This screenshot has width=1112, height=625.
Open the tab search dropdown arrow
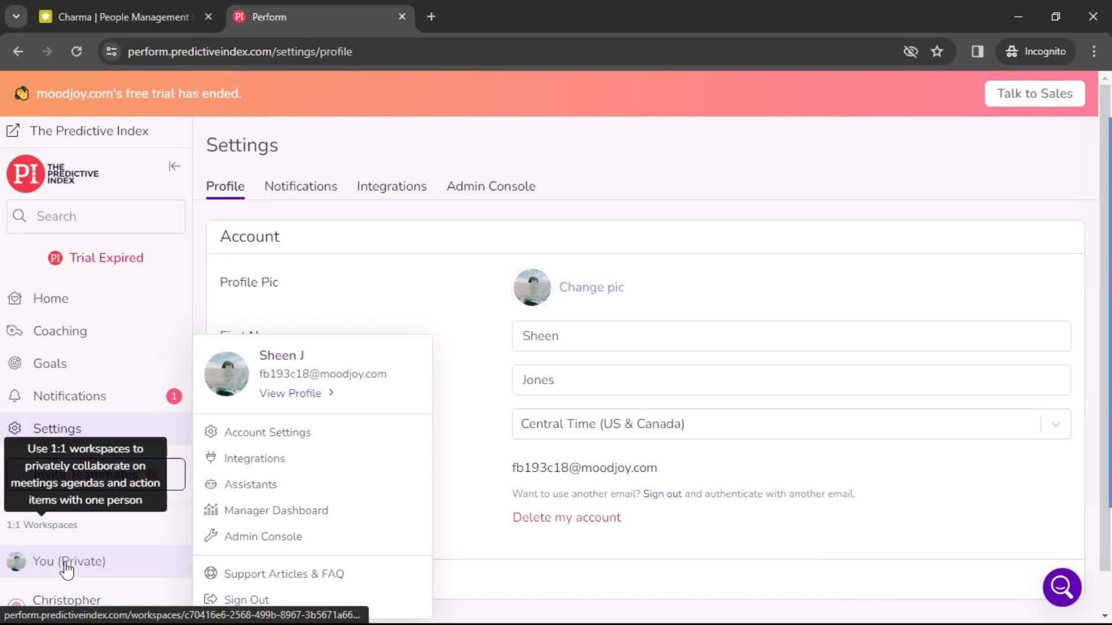pos(16,17)
